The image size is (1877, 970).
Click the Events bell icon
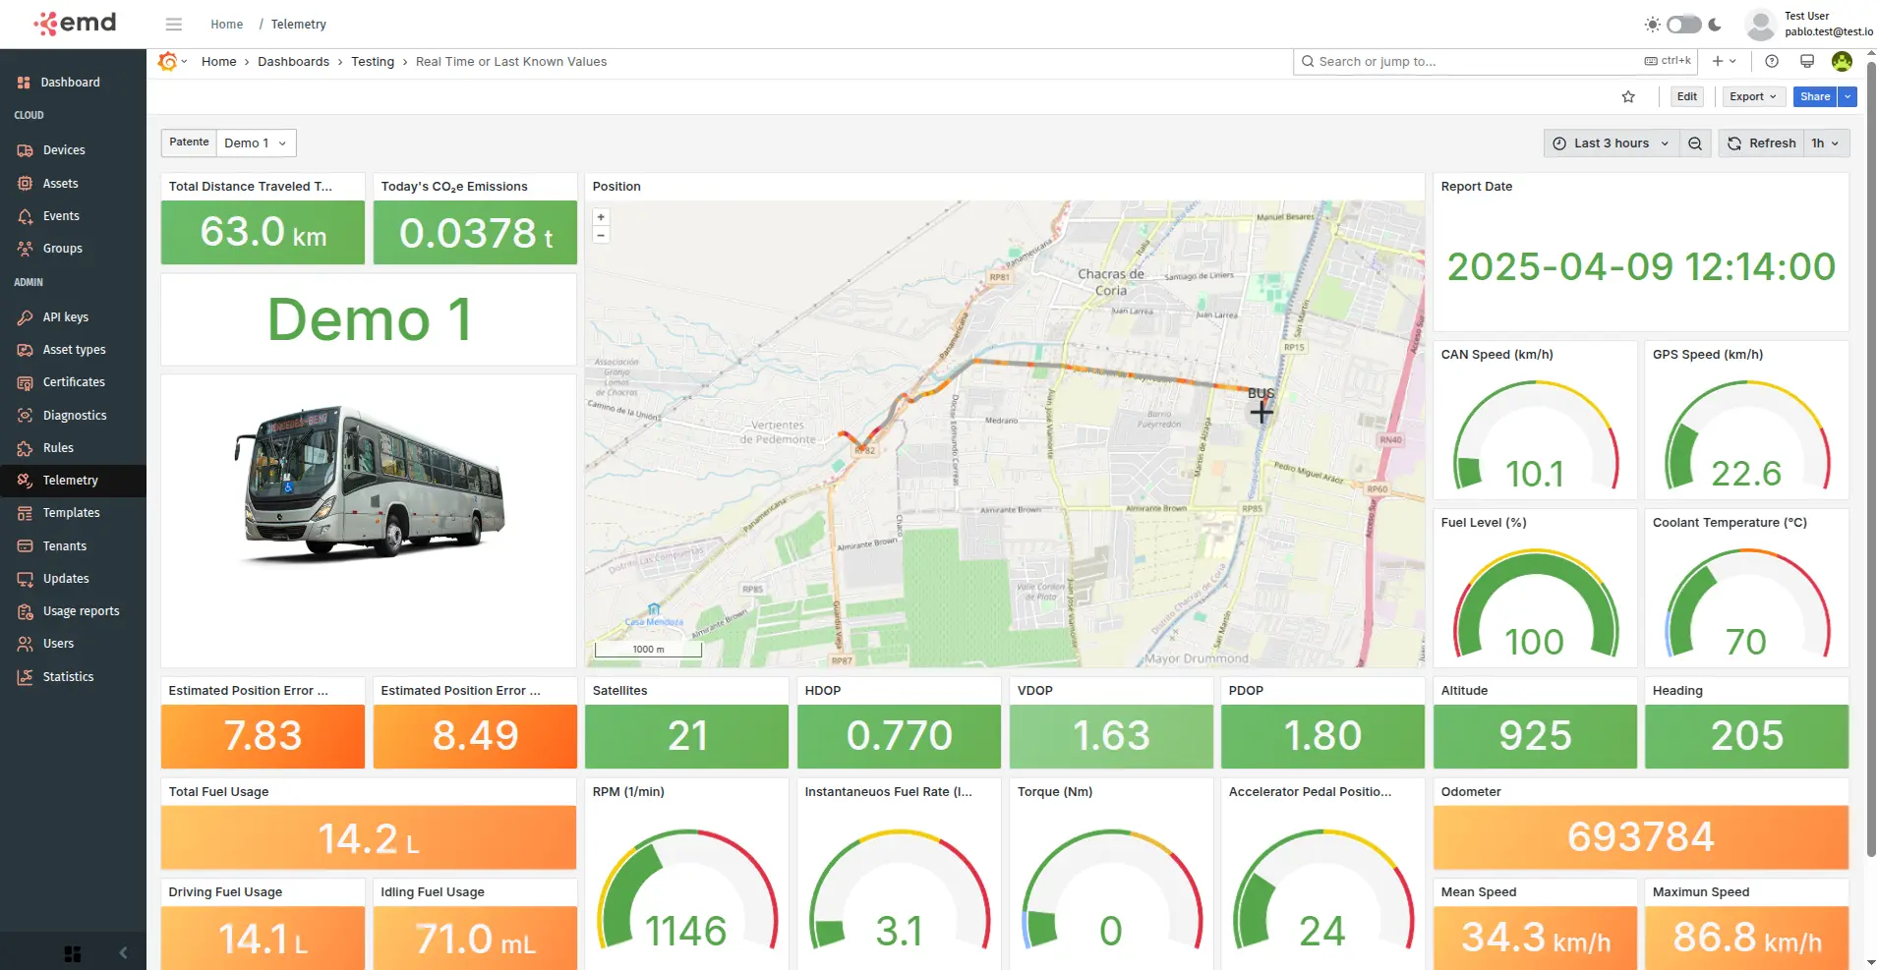(x=25, y=216)
